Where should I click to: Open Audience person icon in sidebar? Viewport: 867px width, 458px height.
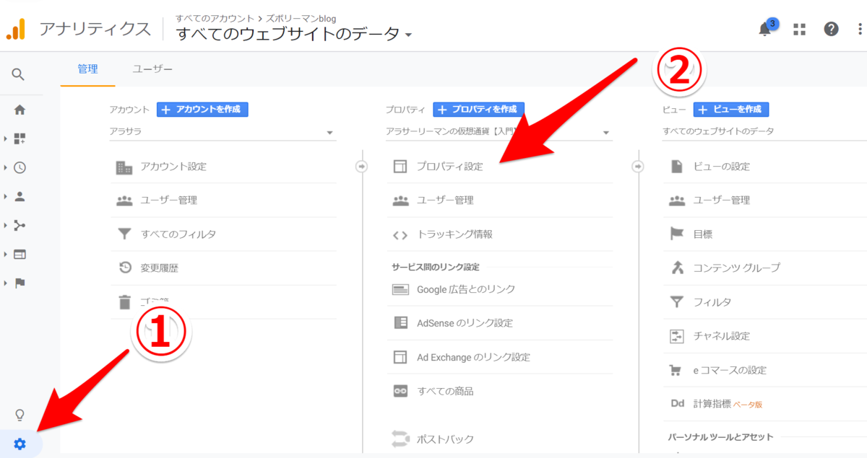tap(20, 196)
